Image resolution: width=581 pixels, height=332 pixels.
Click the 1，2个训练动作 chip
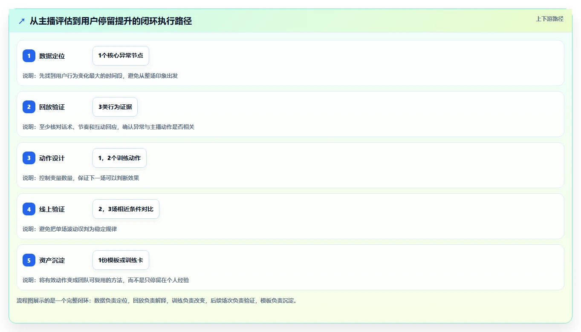pyautogui.click(x=119, y=158)
